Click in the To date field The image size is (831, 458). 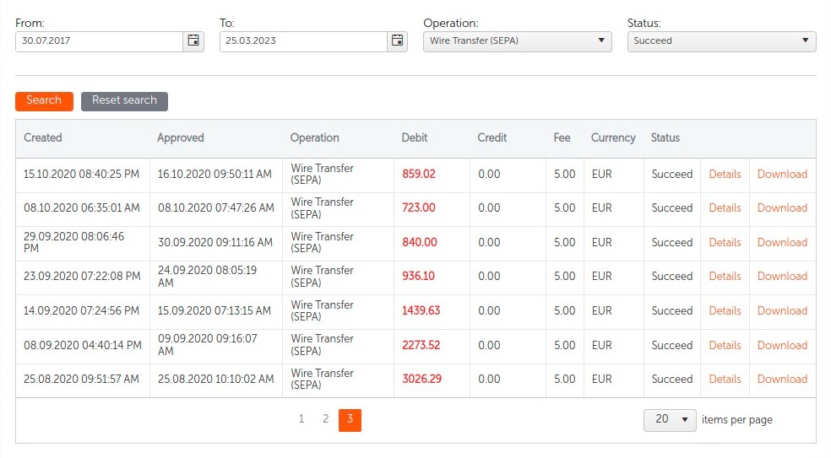303,40
